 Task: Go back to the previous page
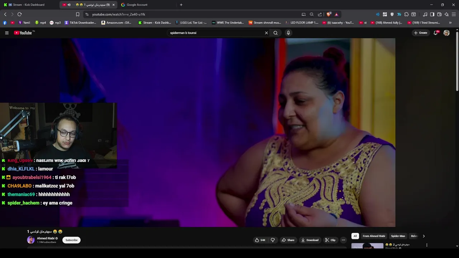point(5,14)
